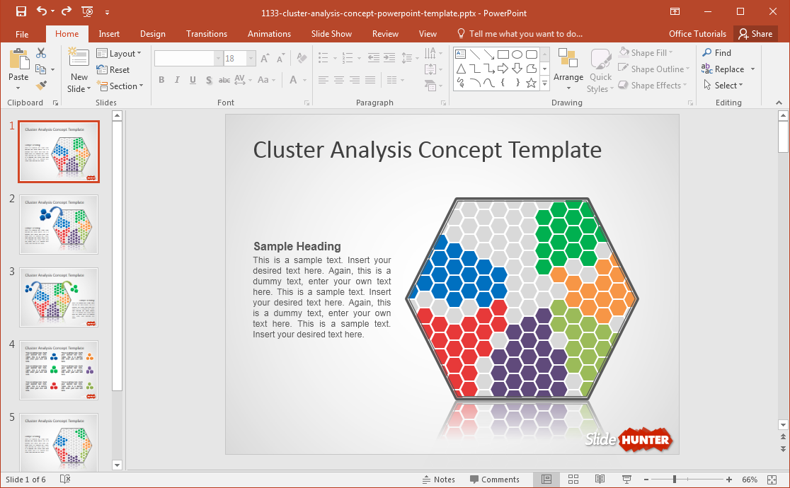Image resolution: width=790 pixels, height=488 pixels.
Task: Open the Notes pane button
Action: (x=438, y=480)
